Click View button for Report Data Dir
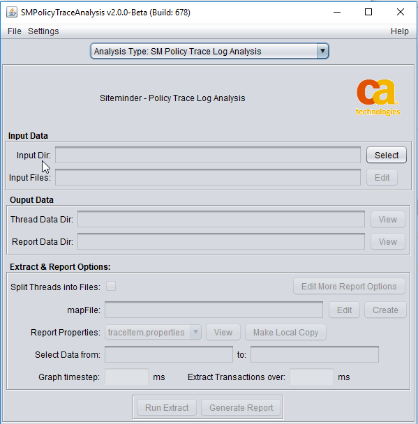 pos(388,241)
